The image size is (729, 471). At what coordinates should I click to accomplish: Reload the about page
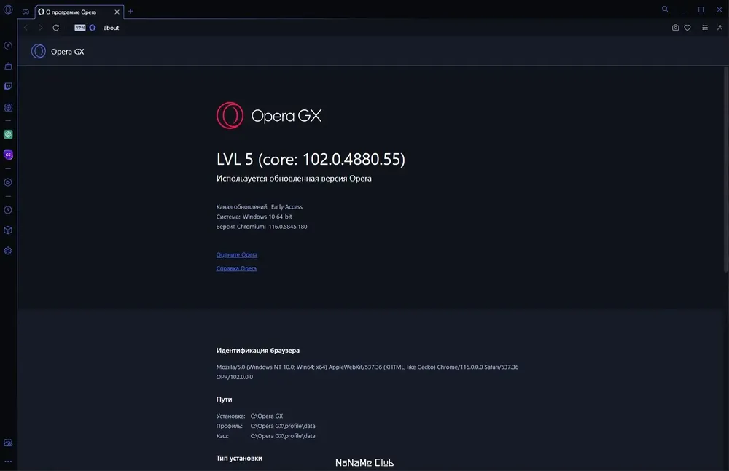(56, 28)
